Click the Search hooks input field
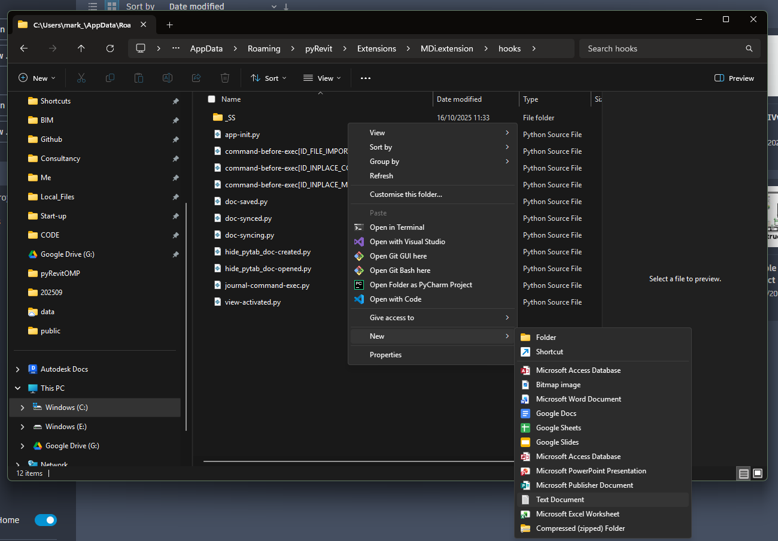778x541 pixels. [661, 48]
